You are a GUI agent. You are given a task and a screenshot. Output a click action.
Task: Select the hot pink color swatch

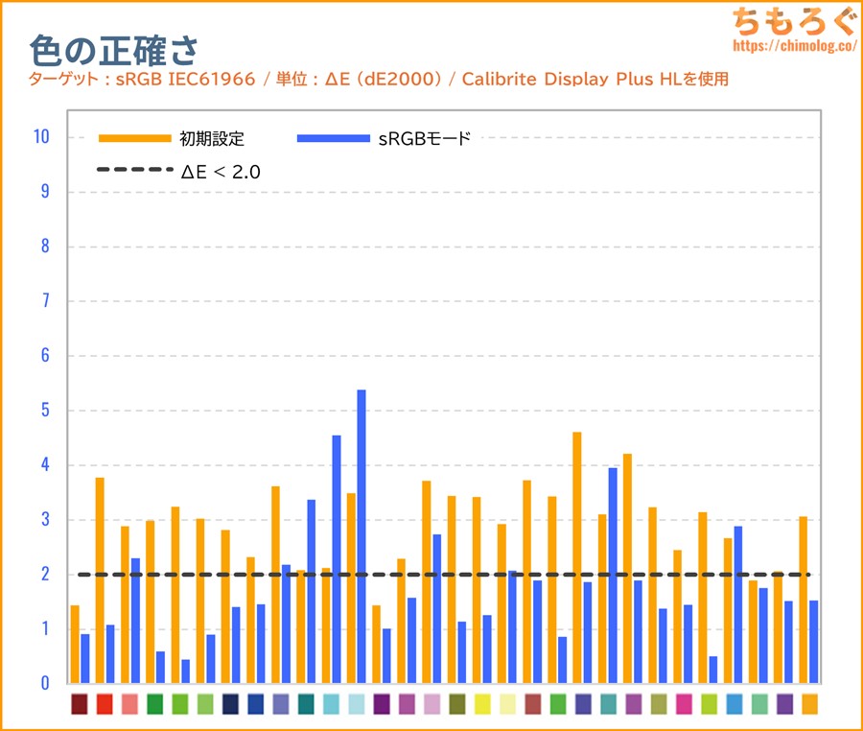click(684, 704)
